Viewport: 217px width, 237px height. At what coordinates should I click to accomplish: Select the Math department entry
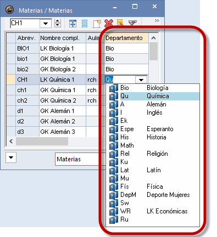click(x=153, y=145)
